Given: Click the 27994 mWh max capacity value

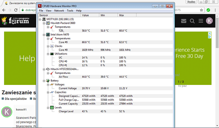Looking at the screenshot, I should tap(126, 104).
